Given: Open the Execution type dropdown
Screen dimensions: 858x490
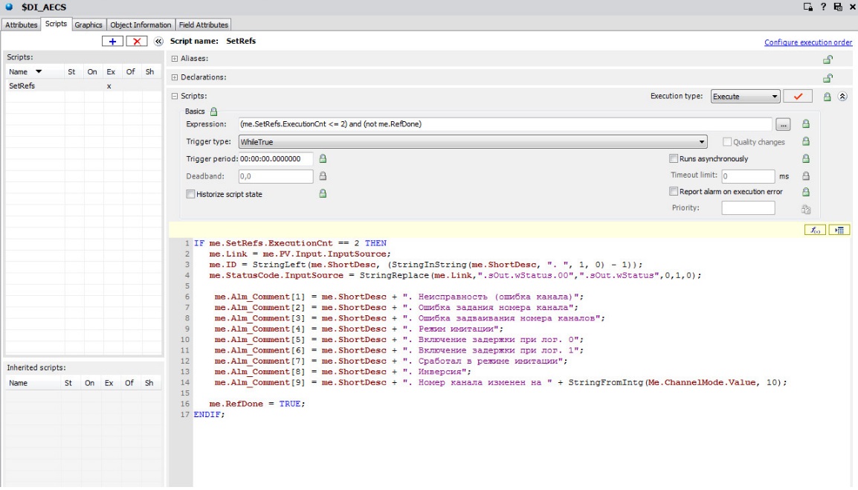Looking at the screenshot, I should click(745, 97).
